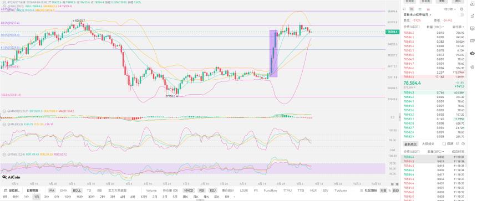Switch to the 周K timeframe
Viewport: 477px width, 201px height.
[185, 197]
